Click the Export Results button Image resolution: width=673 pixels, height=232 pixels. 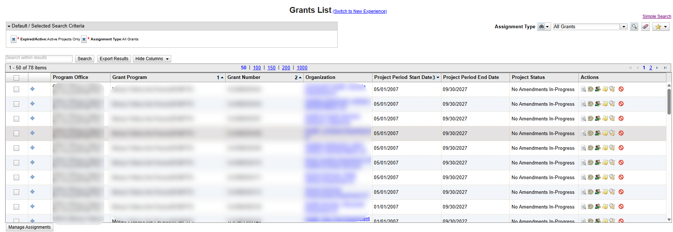point(114,59)
